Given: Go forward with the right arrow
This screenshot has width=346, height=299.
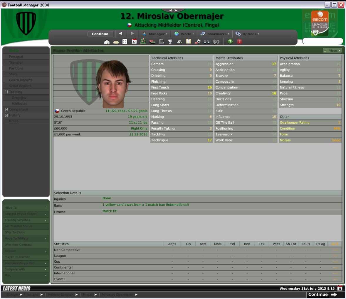Looking at the screenshot, I should pyautogui.click(x=132, y=33).
